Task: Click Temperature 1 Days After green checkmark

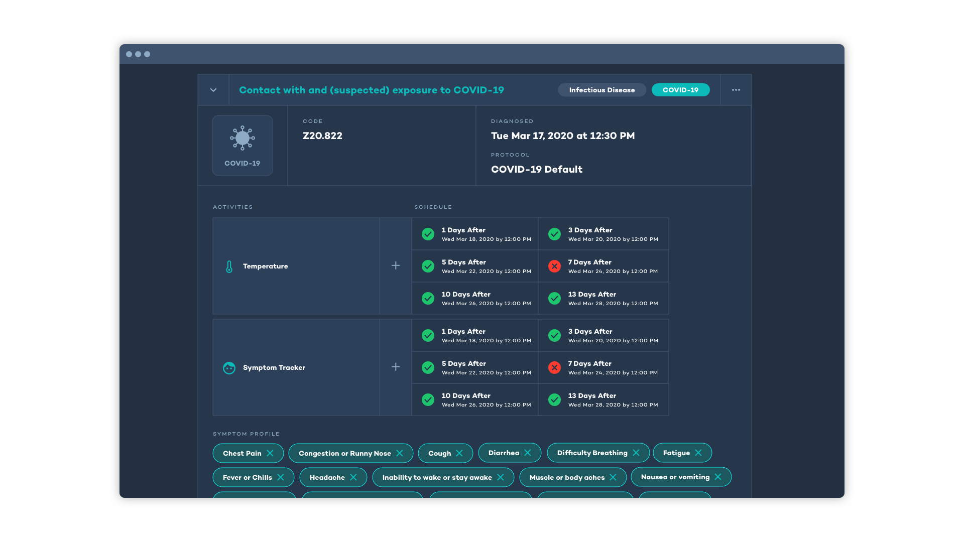Action: pyautogui.click(x=428, y=234)
